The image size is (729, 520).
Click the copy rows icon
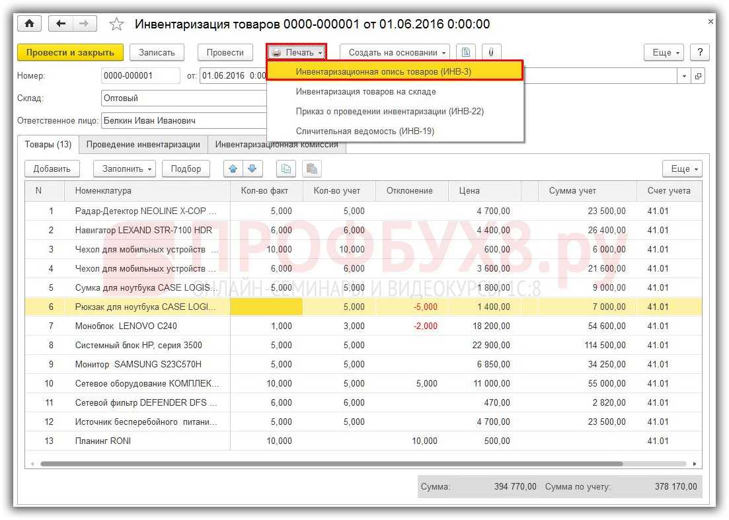[x=286, y=168]
